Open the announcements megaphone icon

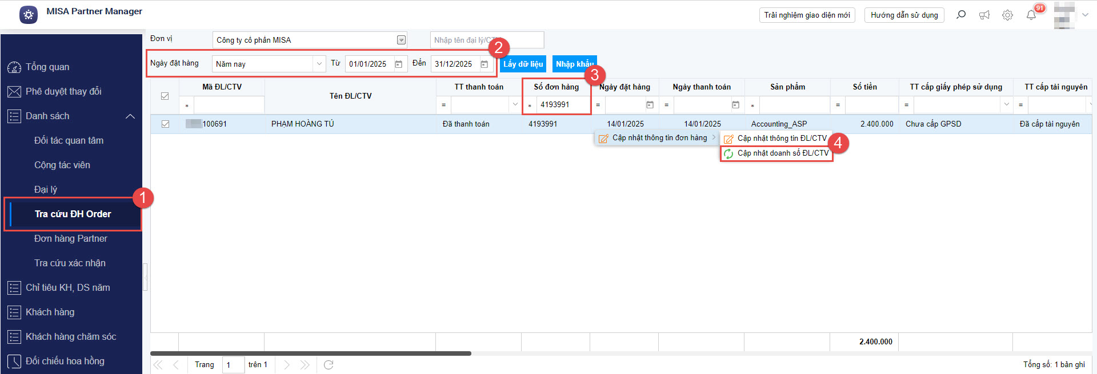click(x=984, y=15)
